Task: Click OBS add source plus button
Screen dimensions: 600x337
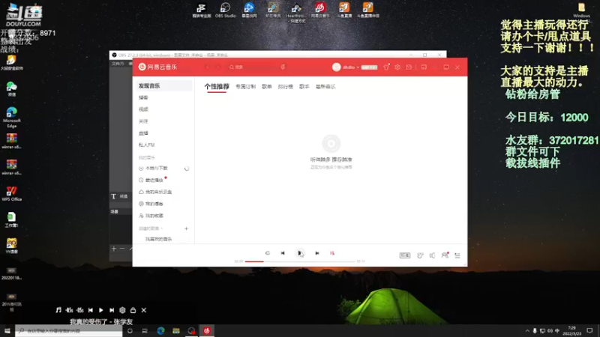Action: pyautogui.click(x=114, y=249)
